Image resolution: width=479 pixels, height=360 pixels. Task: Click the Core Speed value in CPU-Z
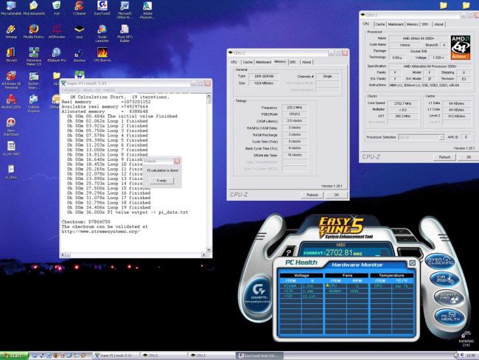403,103
